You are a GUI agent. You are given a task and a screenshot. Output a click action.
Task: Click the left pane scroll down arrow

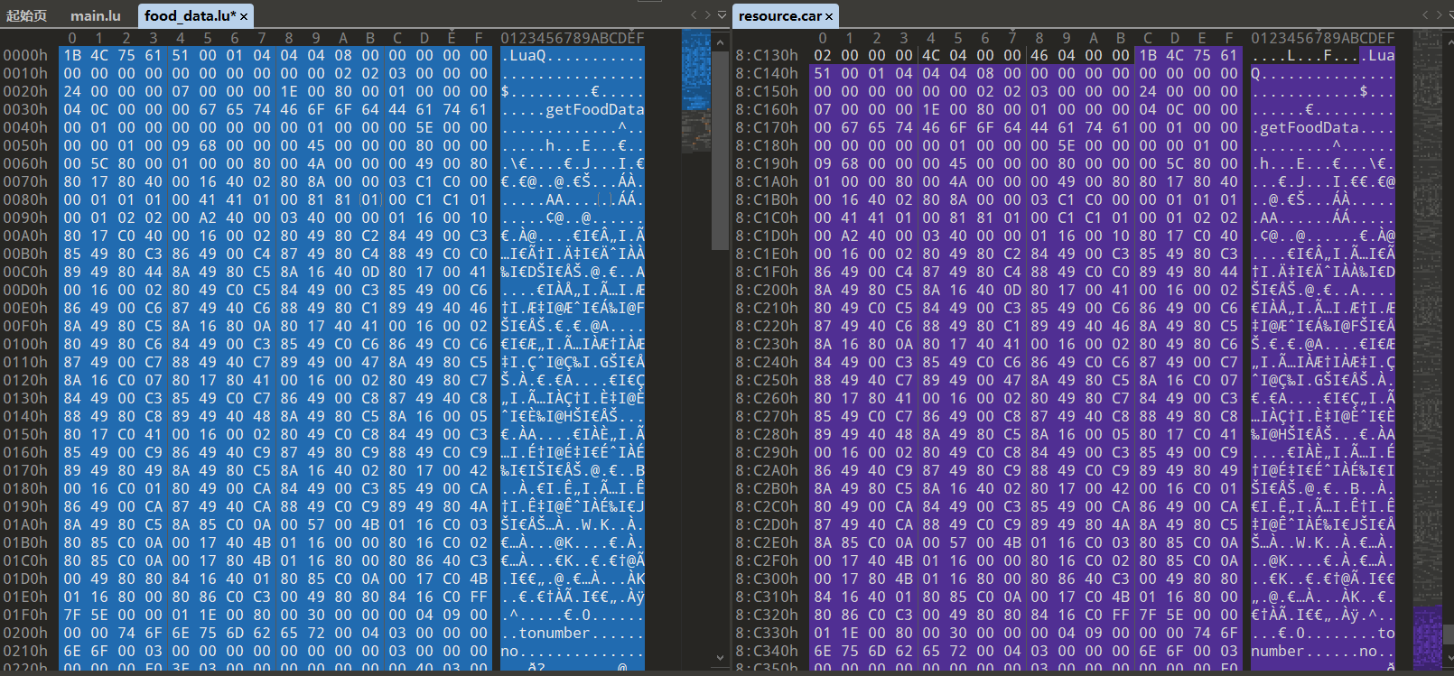(x=720, y=658)
